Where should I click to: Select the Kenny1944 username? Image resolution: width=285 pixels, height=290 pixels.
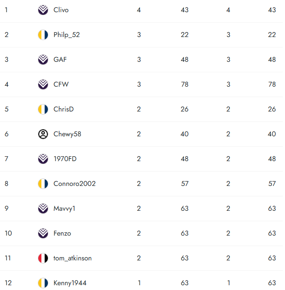coord(70,283)
